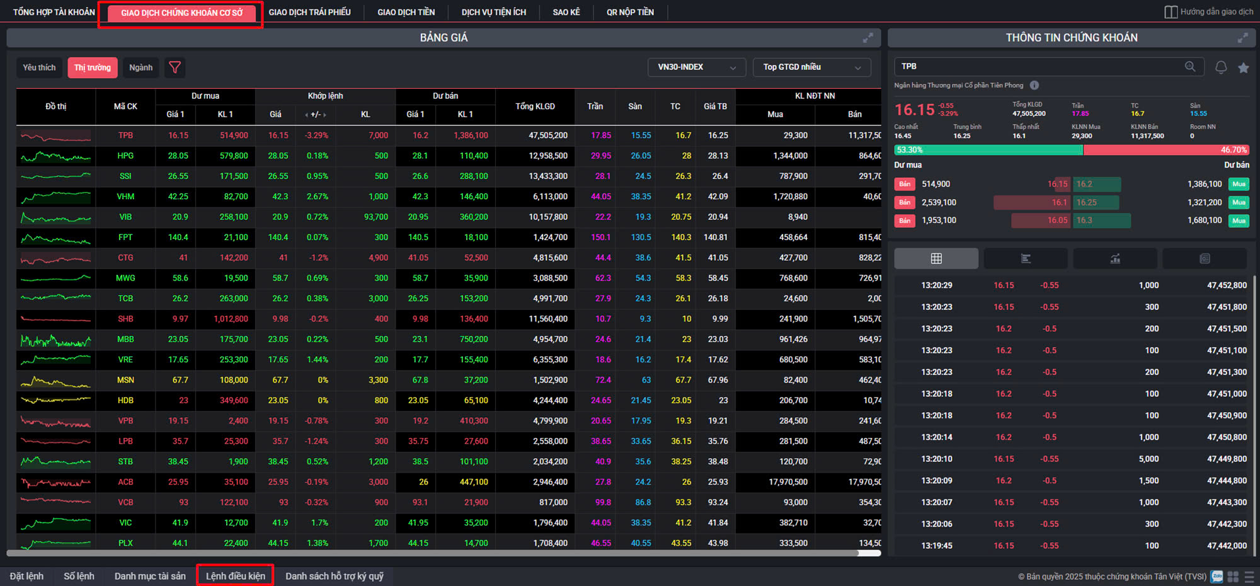
Task: Toggle TPB favorite star
Action: click(1243, 67)
